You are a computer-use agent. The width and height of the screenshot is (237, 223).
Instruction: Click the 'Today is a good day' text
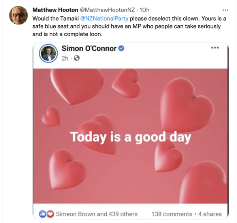[130, 137]
